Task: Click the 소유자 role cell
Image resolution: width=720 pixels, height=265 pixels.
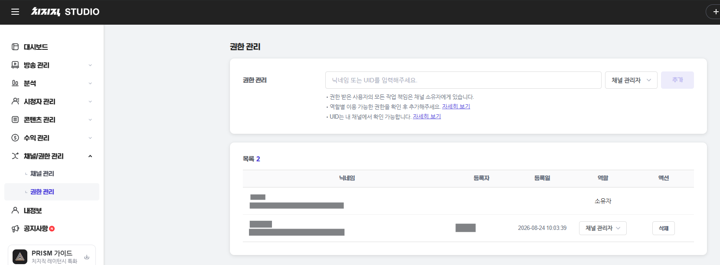Action: [x=603, y=201]
